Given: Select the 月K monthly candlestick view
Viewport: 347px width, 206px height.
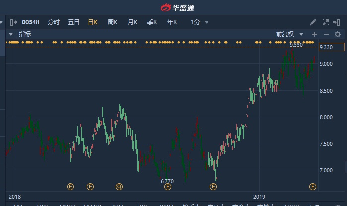Looking at the screenshot, I should [x=132, y=22].
